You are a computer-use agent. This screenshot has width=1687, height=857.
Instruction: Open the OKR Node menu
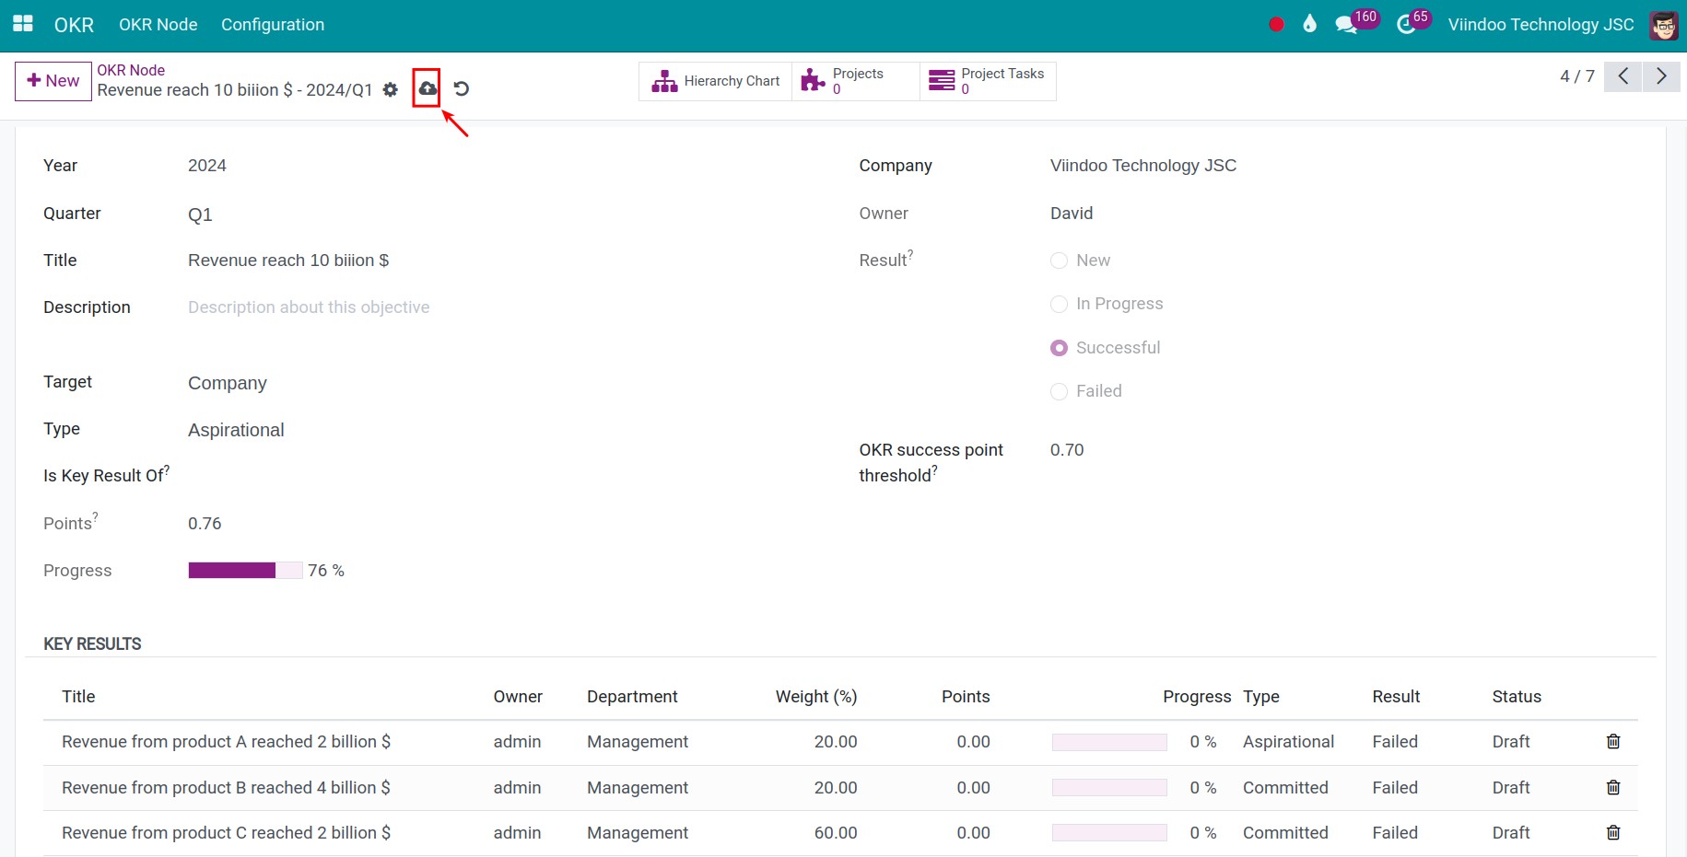point(158,24)
